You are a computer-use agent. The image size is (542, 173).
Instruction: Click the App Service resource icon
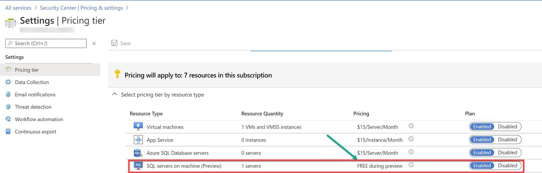click(x=138, y=140)
